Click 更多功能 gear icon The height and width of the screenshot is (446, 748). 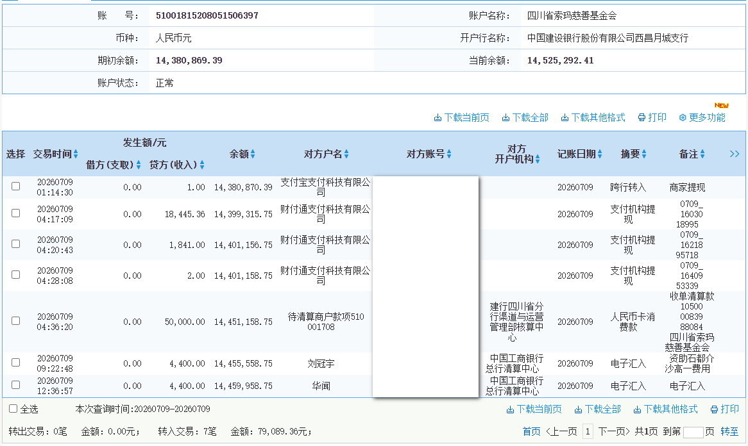(x=683, y=118)
